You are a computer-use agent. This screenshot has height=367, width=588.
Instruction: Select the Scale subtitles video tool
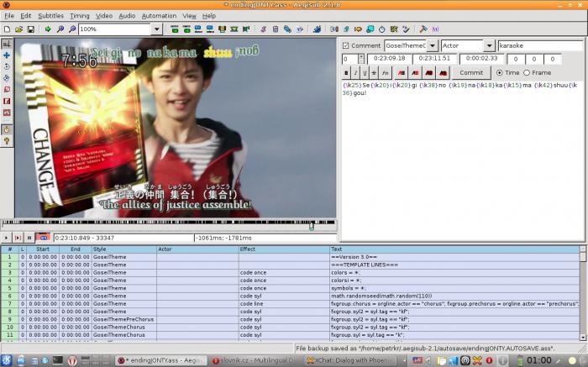[7, 90]
